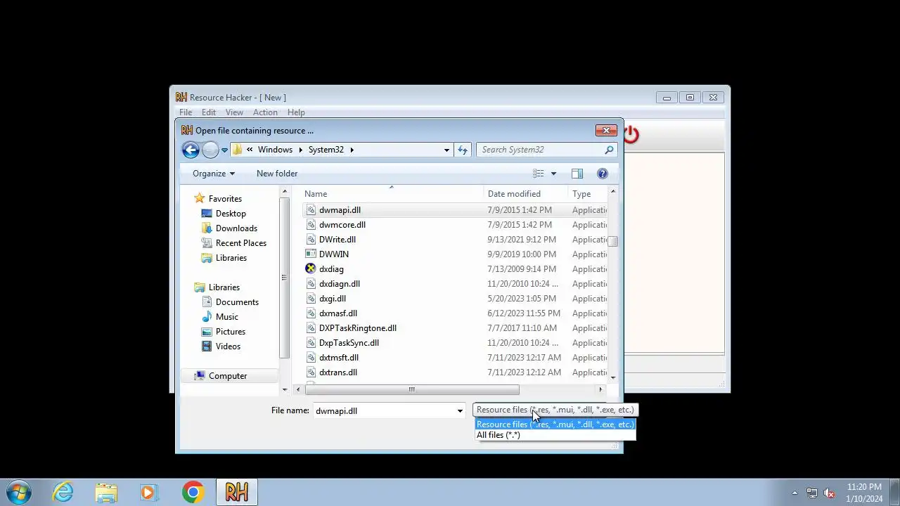Select Computer in navigation pane

tap(227, 376)
